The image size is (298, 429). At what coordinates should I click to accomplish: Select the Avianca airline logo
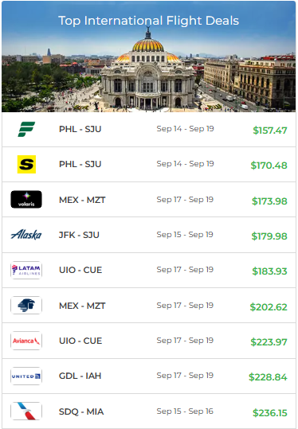[x=26, y=341]
